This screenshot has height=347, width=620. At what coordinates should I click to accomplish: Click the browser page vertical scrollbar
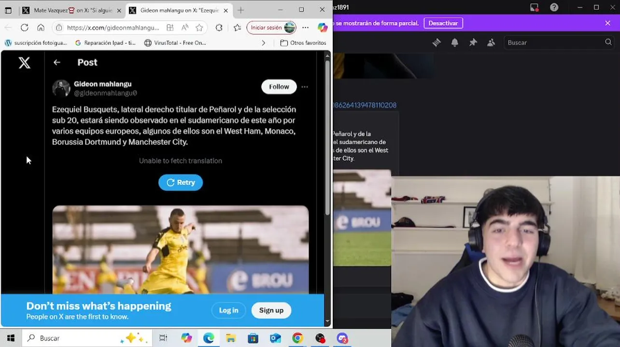[328, 137]
